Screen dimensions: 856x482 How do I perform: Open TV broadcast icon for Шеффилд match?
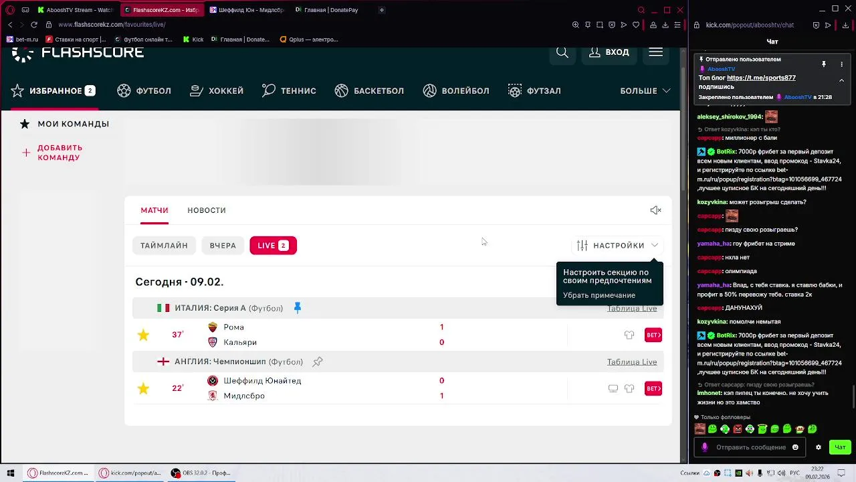[x=613, y=388]
